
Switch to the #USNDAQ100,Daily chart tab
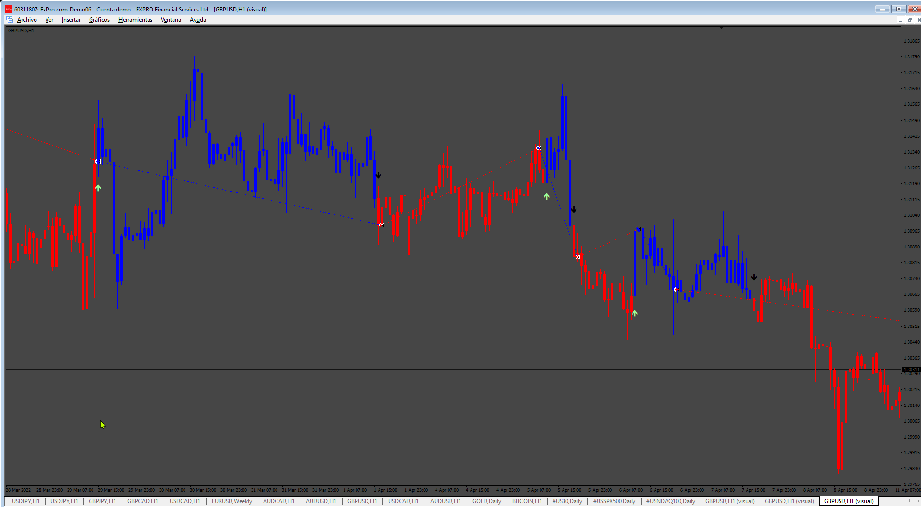click(670, 501)
